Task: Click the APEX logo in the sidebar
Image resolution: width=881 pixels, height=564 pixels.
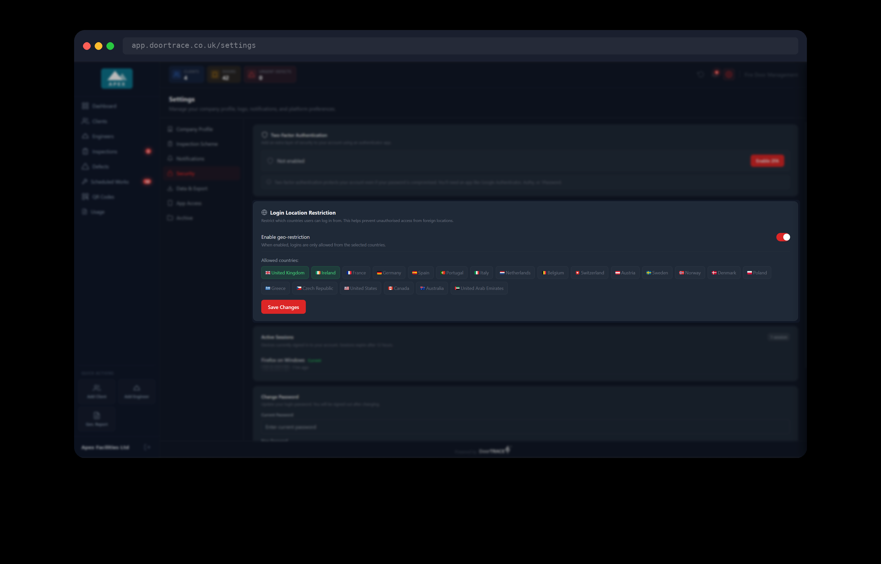Action: tap(117, 78)
